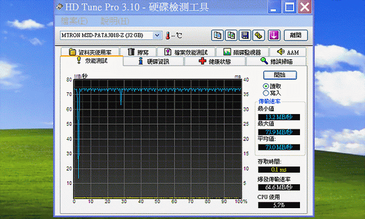Click the burst rate 64.6 MB/秒 value
The image size is (365, 219).
[279, 188]
